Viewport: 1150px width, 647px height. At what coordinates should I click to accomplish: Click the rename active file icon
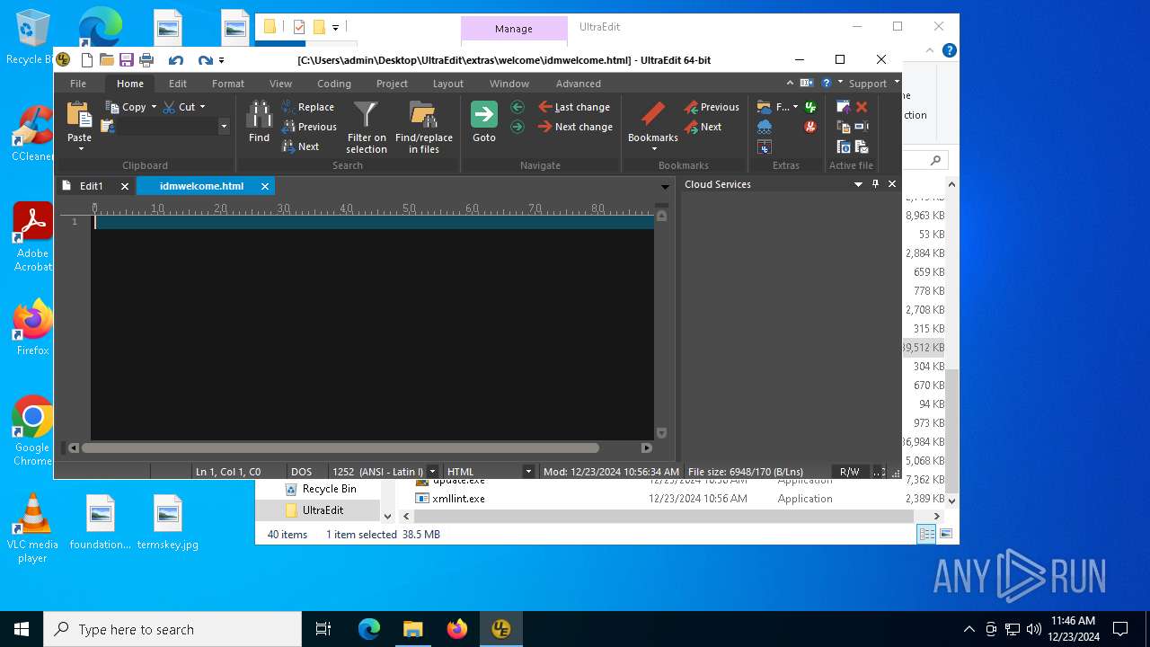click(862, 127)
